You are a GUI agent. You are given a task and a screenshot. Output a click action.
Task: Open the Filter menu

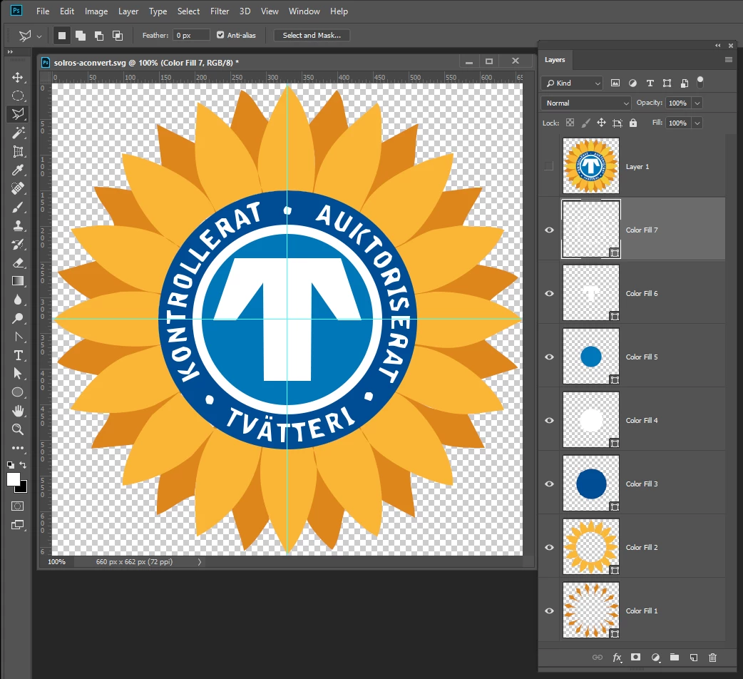220,11
